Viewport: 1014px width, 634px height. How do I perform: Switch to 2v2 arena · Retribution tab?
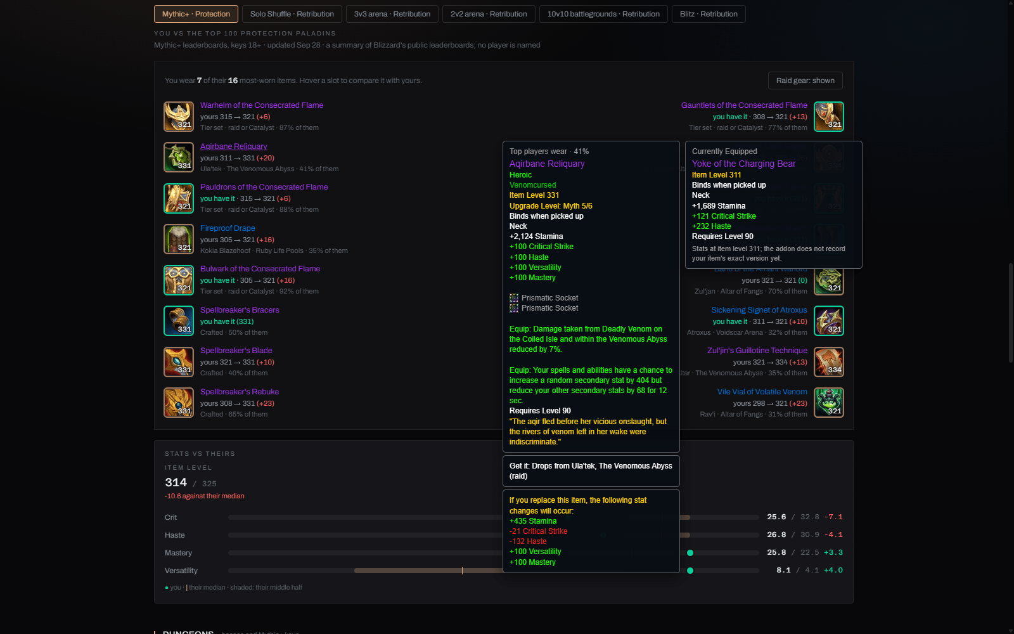(489, 14)
